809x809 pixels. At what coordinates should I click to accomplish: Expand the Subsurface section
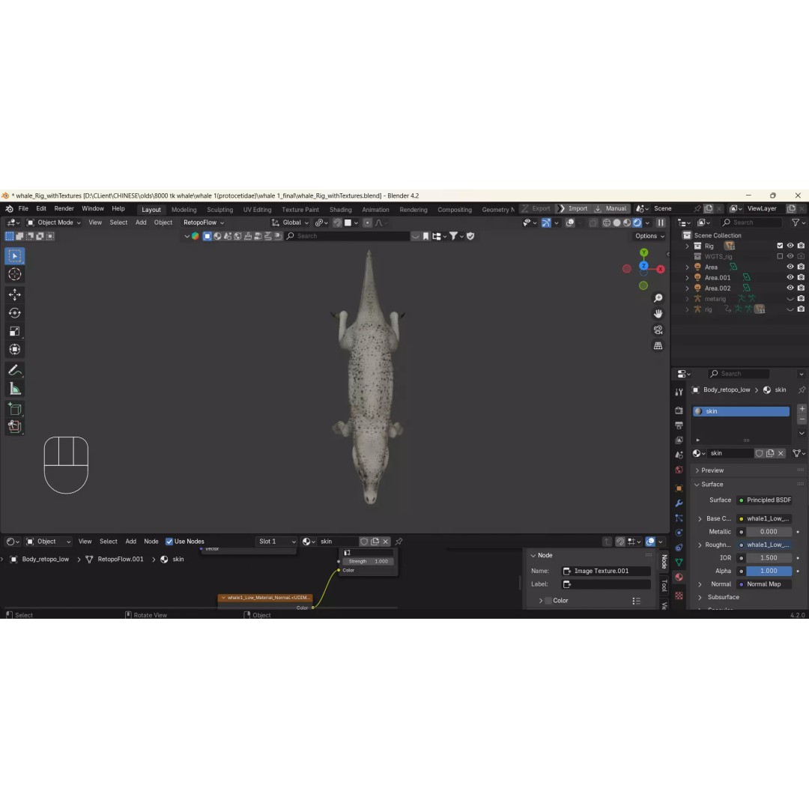pos(700,597)
